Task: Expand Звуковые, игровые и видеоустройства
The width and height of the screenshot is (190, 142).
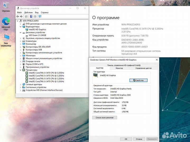Action: pyautogui.click(x=21, y=38)
